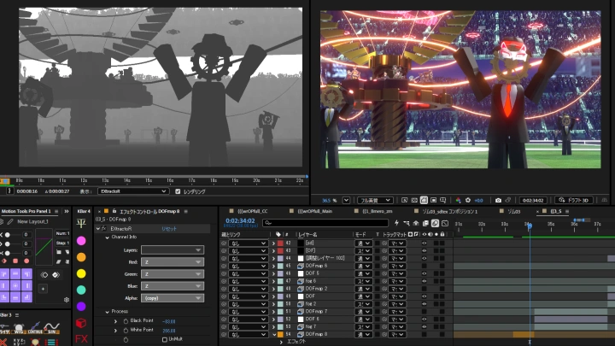Click the lightning bolt live update icon in timeline

[396, 223]
